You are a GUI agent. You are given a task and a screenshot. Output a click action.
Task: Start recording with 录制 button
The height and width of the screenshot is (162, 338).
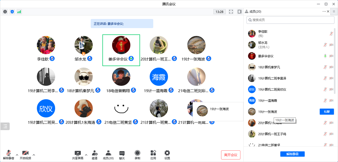137,155
